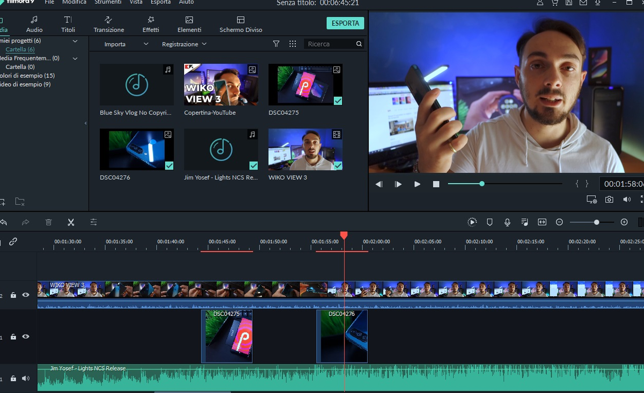Select WIKO VIEW 3 video thumbnail
Screen dimensions: 644x393
305,150
